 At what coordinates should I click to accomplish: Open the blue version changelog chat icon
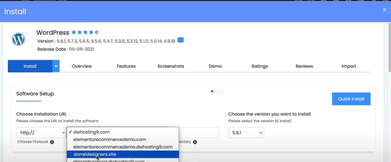point(181,41)
